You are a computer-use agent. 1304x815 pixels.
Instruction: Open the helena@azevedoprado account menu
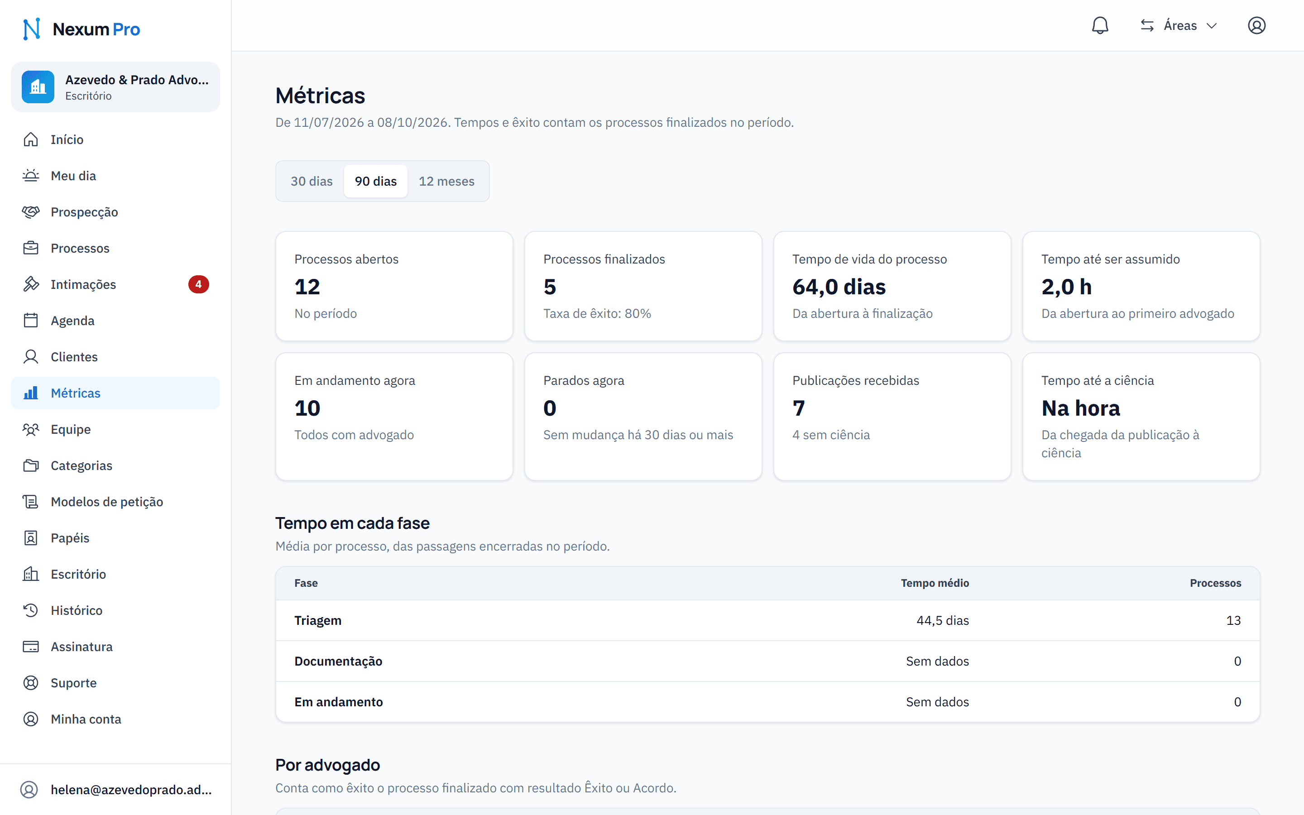(115, 790)
